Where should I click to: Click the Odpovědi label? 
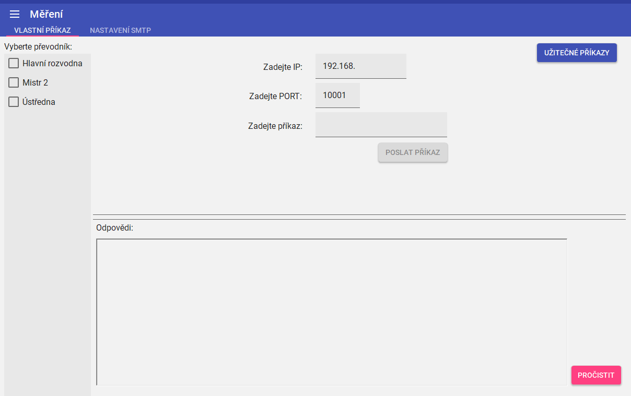pyautogui.click(x=115, y=228)
